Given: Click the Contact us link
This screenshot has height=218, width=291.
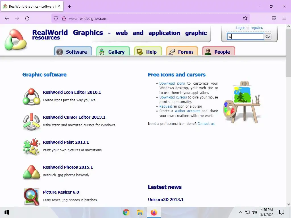Looking at the screenshot, I should (x=206, y=124).
